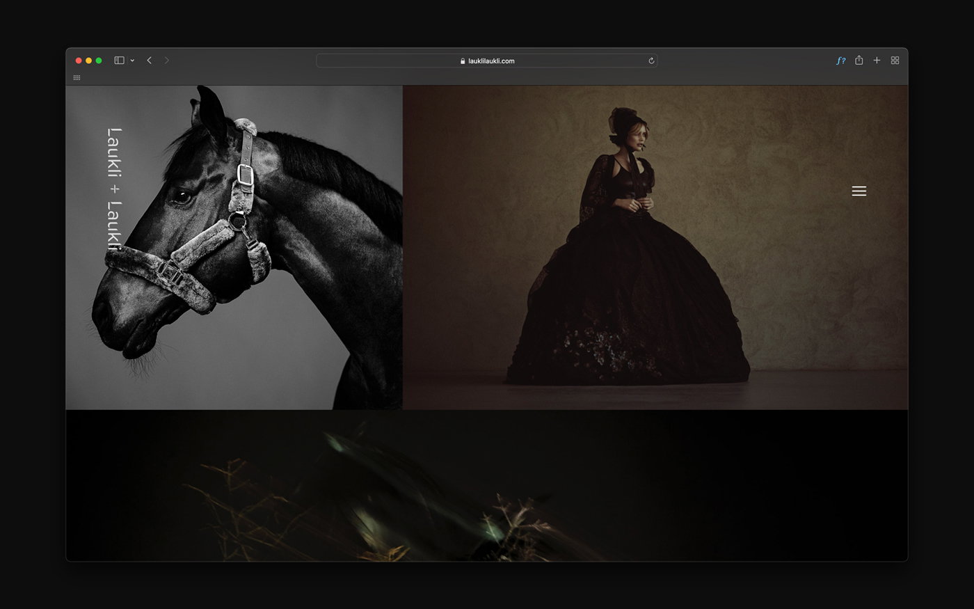974x609 pixels.
Task: Close the Safari window with red button
Action: (79, 61)
